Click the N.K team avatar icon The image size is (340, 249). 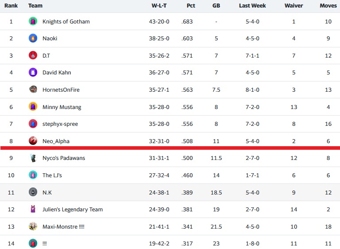point(33,192)
